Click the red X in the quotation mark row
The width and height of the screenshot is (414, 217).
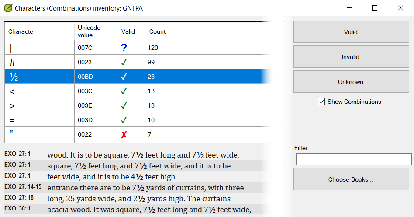(124, 134)
